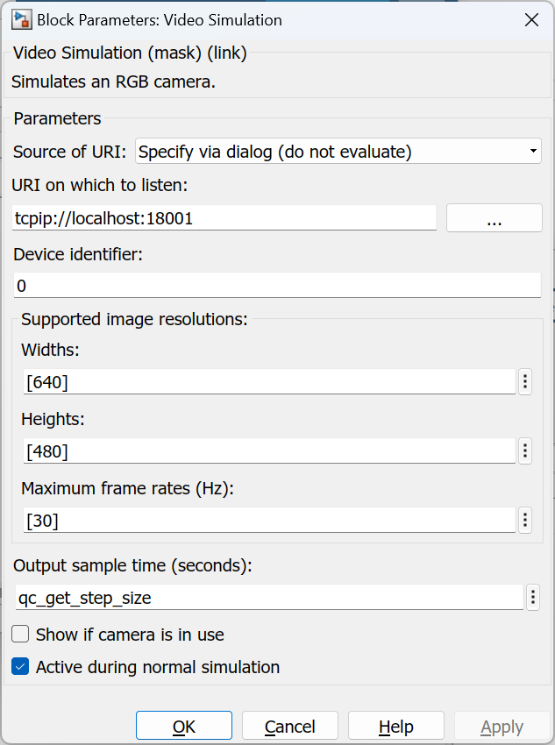This screenshot has width=555, height=745.
Task: Click the URI on which to listen field
Action: 224,218
